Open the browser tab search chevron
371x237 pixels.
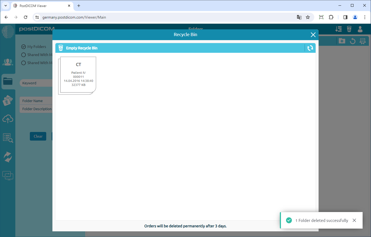pos(5,5)
